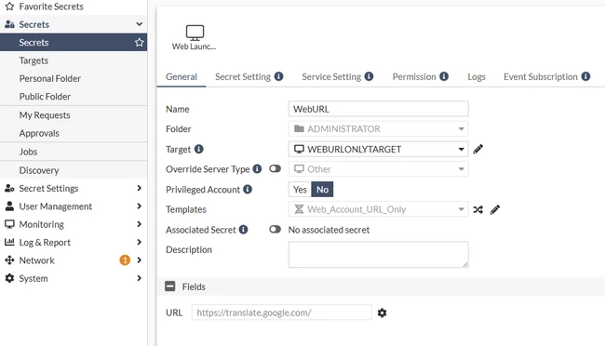
Task: Toggle Override Server Type switch
Action: 276,168
